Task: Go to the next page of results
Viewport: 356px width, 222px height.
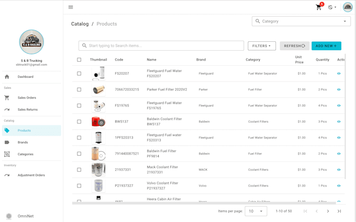Action: [x=328, y=211]
